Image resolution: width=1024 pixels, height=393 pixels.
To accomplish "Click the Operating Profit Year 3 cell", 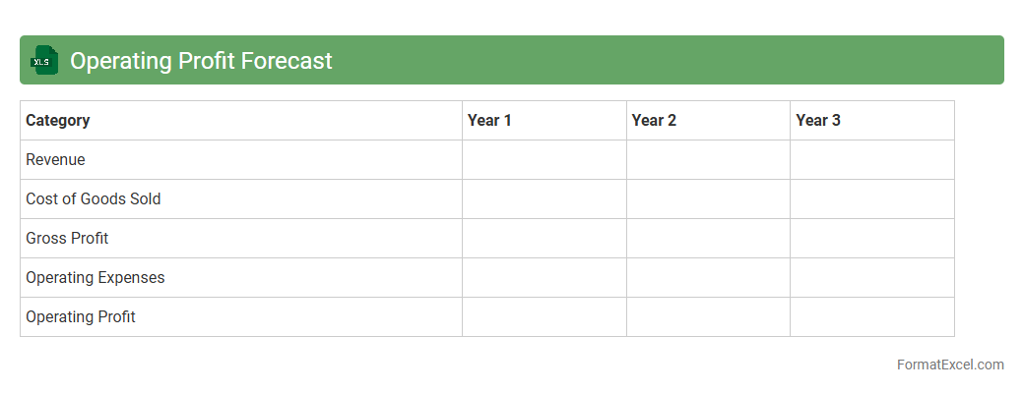I will 871,317.
